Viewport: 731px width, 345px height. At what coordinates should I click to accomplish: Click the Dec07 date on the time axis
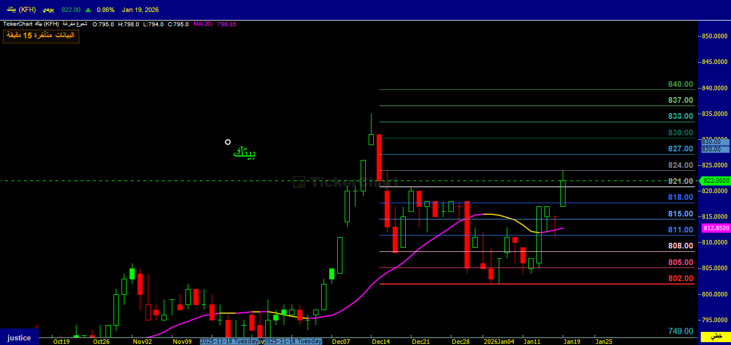click(x=341, y=341)
